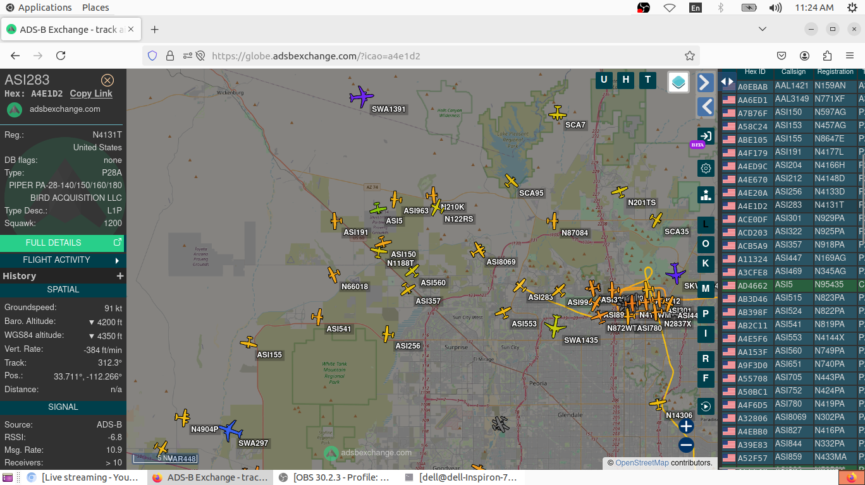Viewport: 865px width, 485px height.
Task: Toggle the R map option
Action: pyautogui.click(x=706, y=359)
